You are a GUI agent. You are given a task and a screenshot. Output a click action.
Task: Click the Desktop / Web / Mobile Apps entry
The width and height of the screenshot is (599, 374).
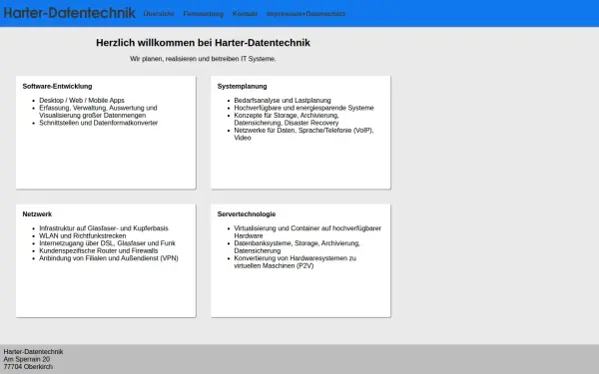82,101
